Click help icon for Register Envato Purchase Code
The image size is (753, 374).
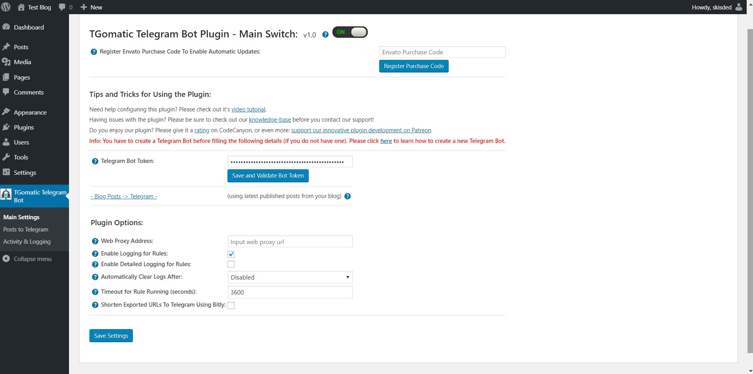pyautogui.click(x=94, y=52)
